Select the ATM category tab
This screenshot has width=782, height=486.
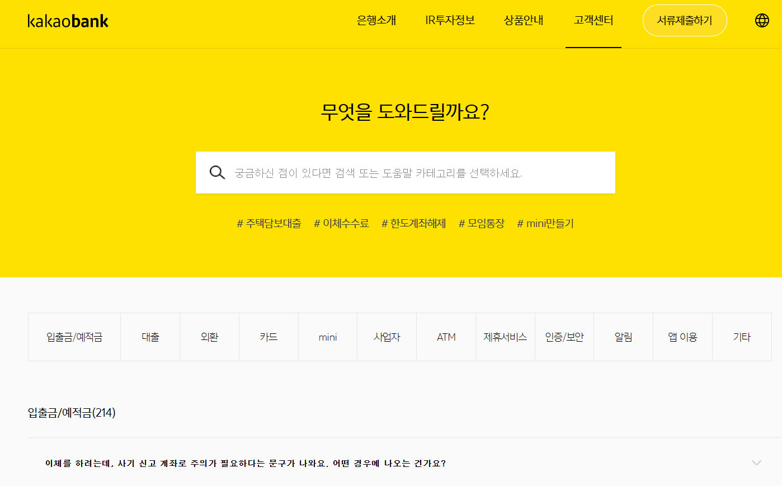[446, 337]
